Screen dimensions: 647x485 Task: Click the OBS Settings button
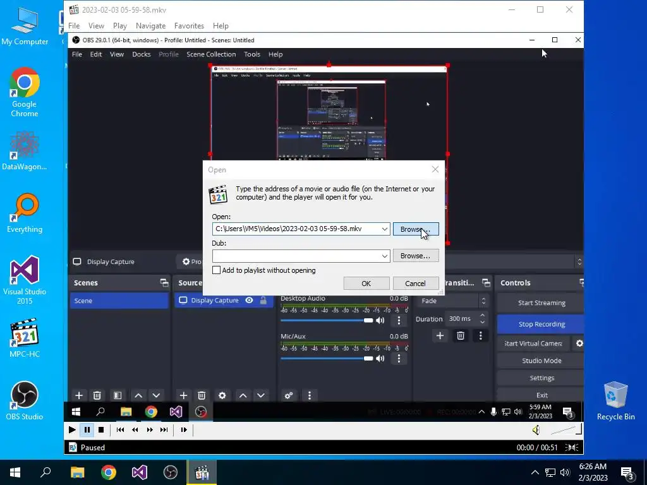pyautogui.click(x=541, y=378)
